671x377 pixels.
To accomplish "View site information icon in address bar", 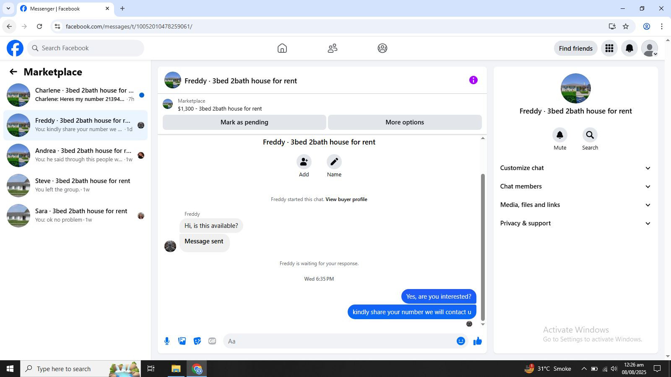I will [x=57, y=26].
